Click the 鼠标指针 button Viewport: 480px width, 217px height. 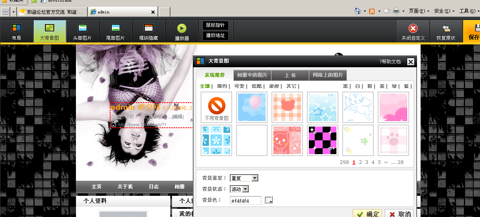pos(215,25)
